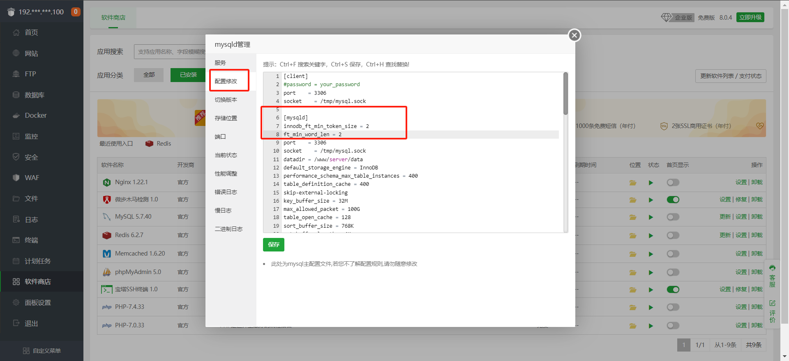Viewport: 789px width, 361px height.
Task: Open the 服务 tab in mysqld dialog
Action: tap(220, 63)
